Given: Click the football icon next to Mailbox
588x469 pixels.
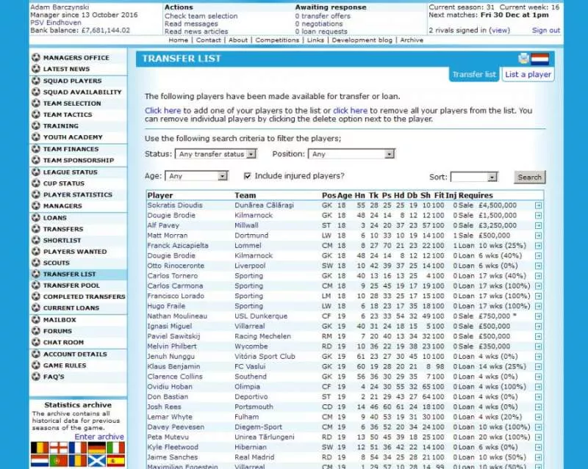Looking at the screenshot, I should [x=36, y=320].
